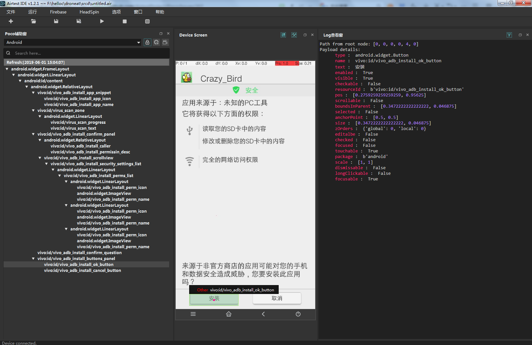Screen dimensions: 532x345
Task: Tap the 取消 cancel button on device
Action: click(x=277, y=298)
